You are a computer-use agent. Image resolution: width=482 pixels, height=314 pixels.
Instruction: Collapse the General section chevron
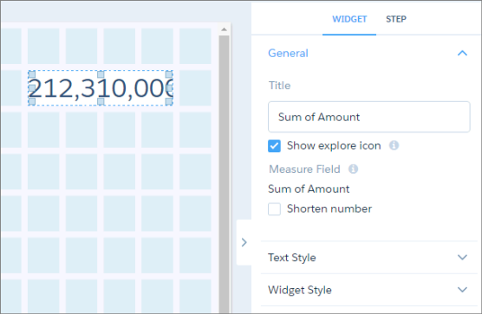point(462,54)
